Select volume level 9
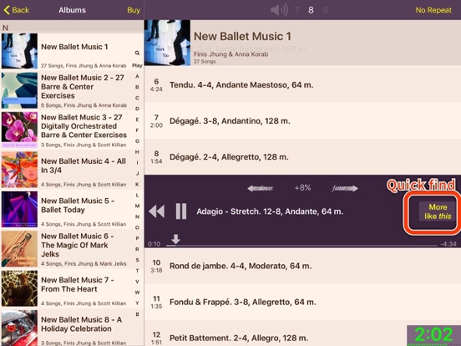461x346 pixels. click(325, 10)
